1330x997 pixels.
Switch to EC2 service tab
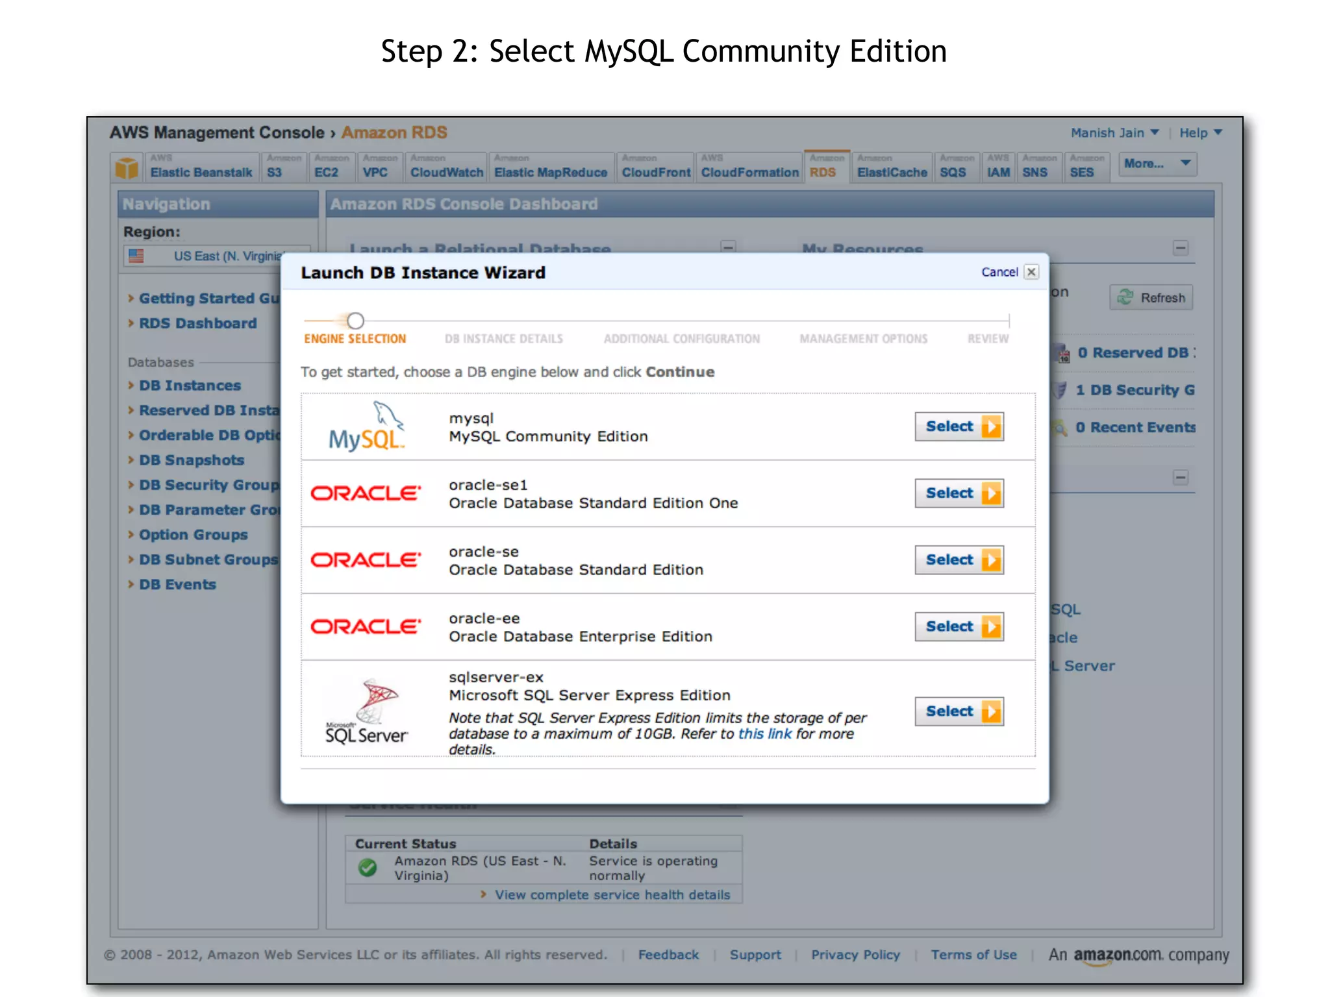(332, 168)
